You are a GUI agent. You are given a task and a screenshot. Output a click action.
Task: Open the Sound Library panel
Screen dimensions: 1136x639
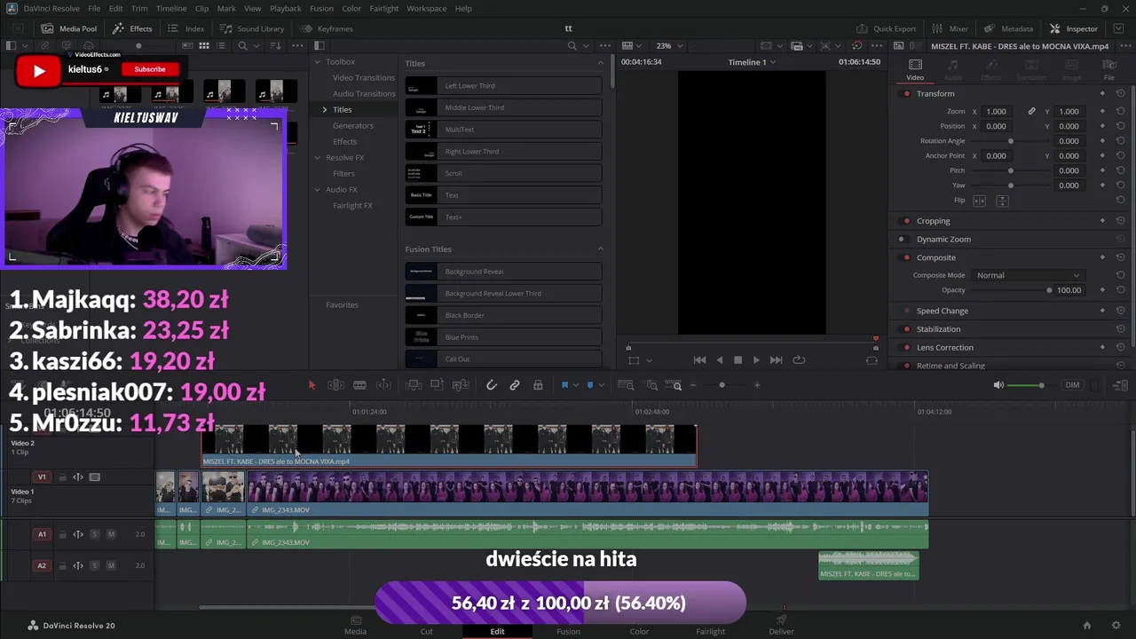click(252, 28)
